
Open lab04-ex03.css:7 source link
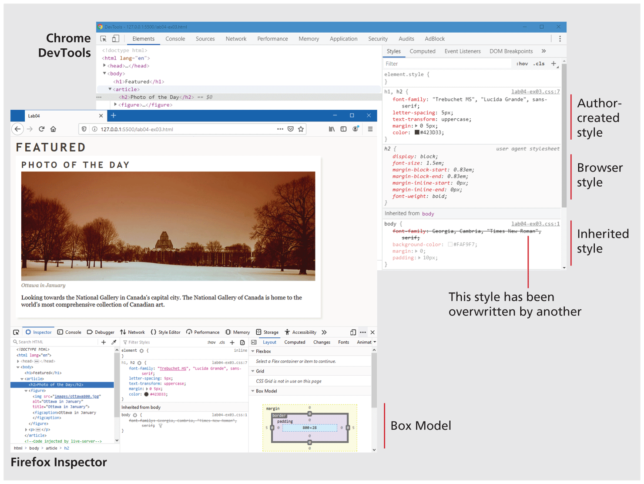[x=535, y=92]
